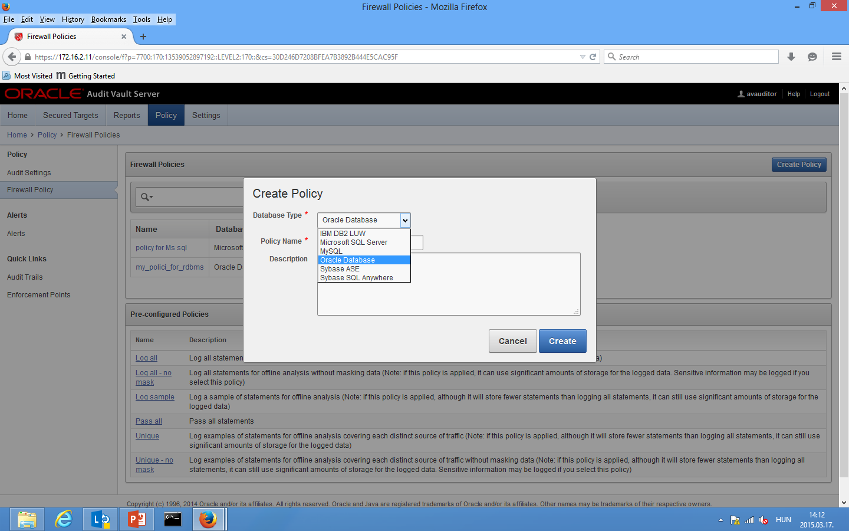This screenshot has width=849, height=531.
Task: Open Enforcement Points quick link
Action: point(38,295)
